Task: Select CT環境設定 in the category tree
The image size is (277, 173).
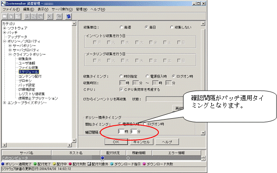Action: 27,89
